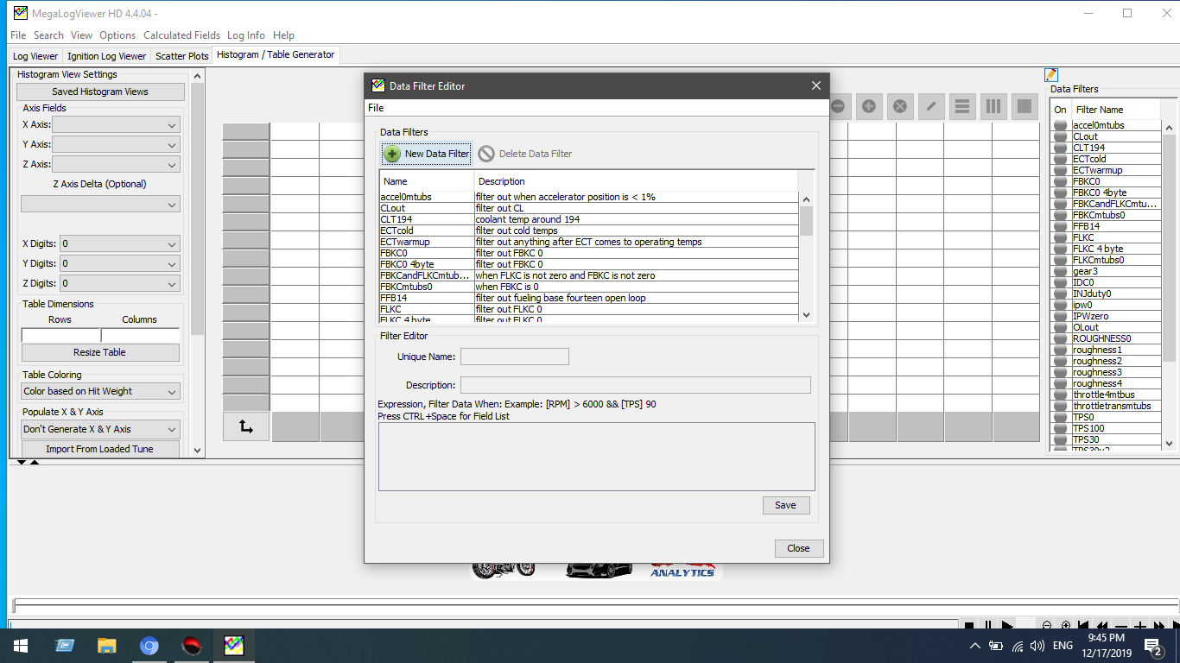The height and width of the screenshot is (663, 1180).
Task: Click the Save button in Filter Editor
Action: 785,505
